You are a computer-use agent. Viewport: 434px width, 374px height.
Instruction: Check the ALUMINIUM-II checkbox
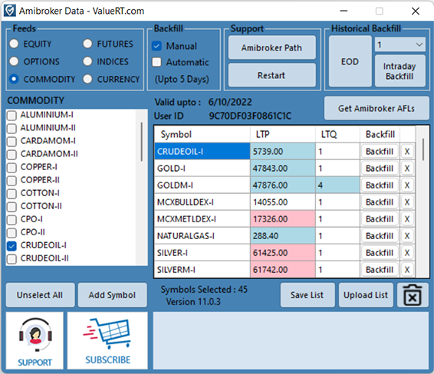(x=12, y=128)
